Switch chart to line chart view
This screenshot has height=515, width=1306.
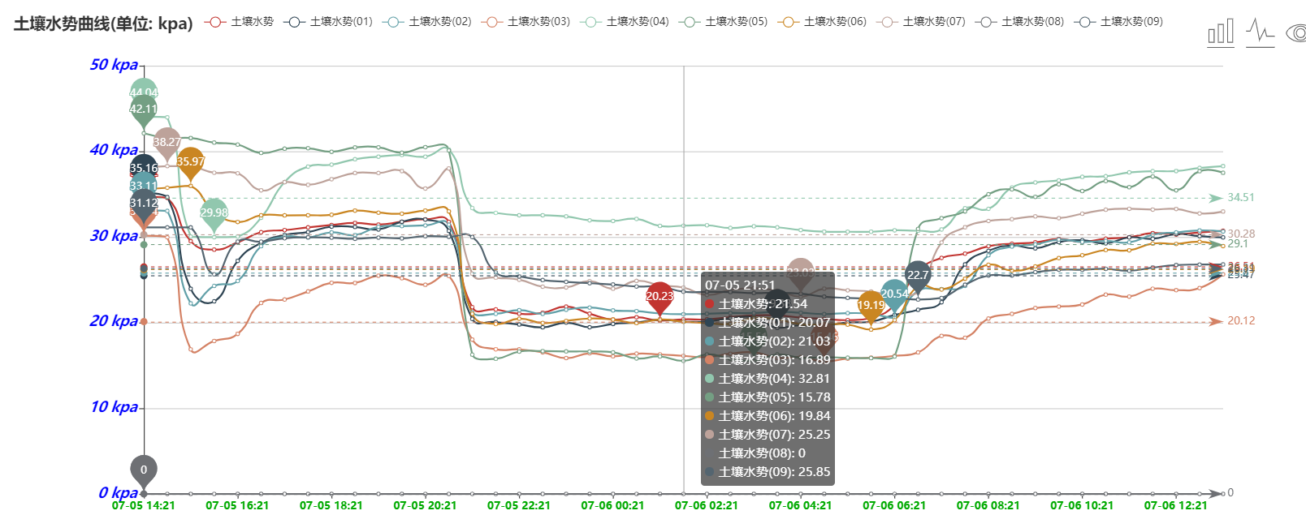(x=1260, y=32)
